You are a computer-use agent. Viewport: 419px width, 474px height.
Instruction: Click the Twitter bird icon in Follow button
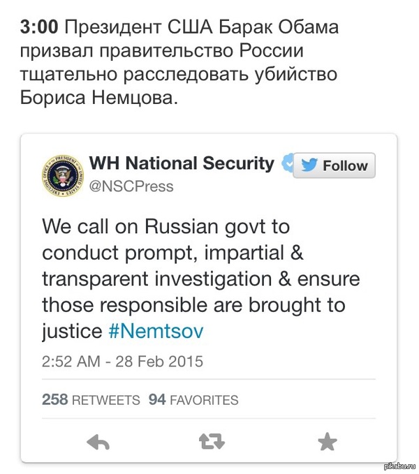[309, 165]
